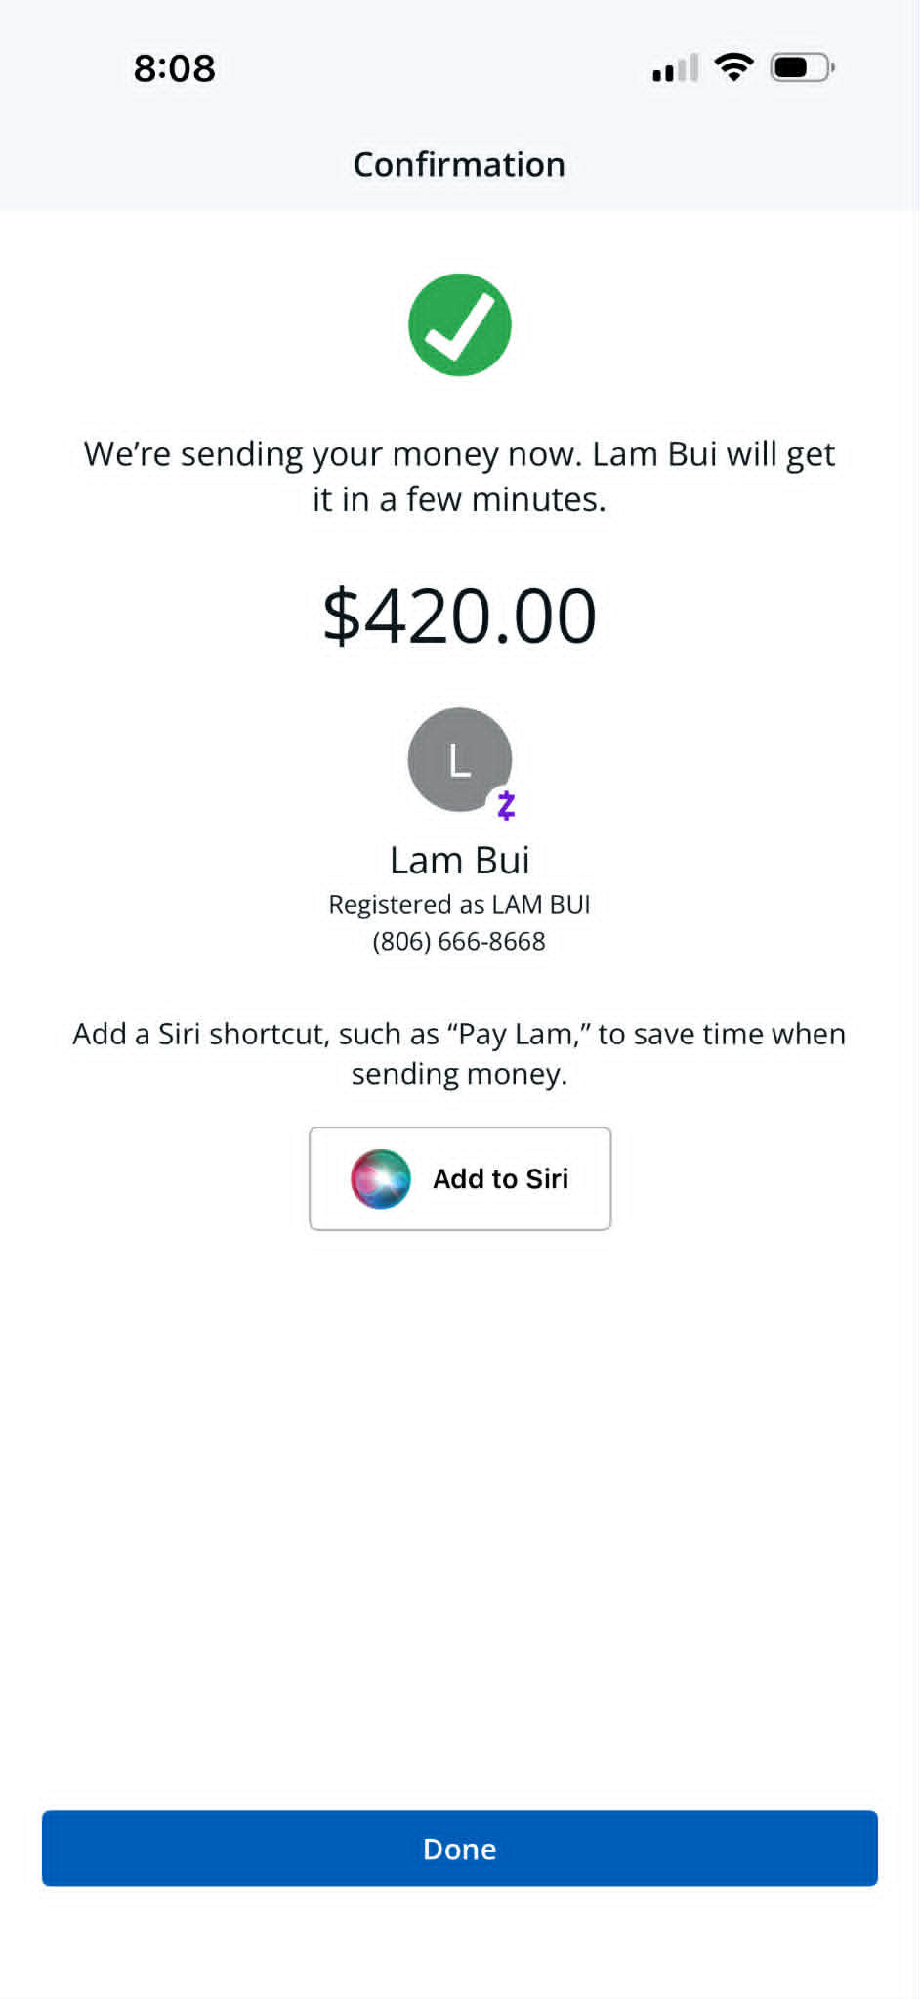Viewport: 920px width, 1999px height.
Task: Tap the sending money confirmation message
Action: (459, 476)
